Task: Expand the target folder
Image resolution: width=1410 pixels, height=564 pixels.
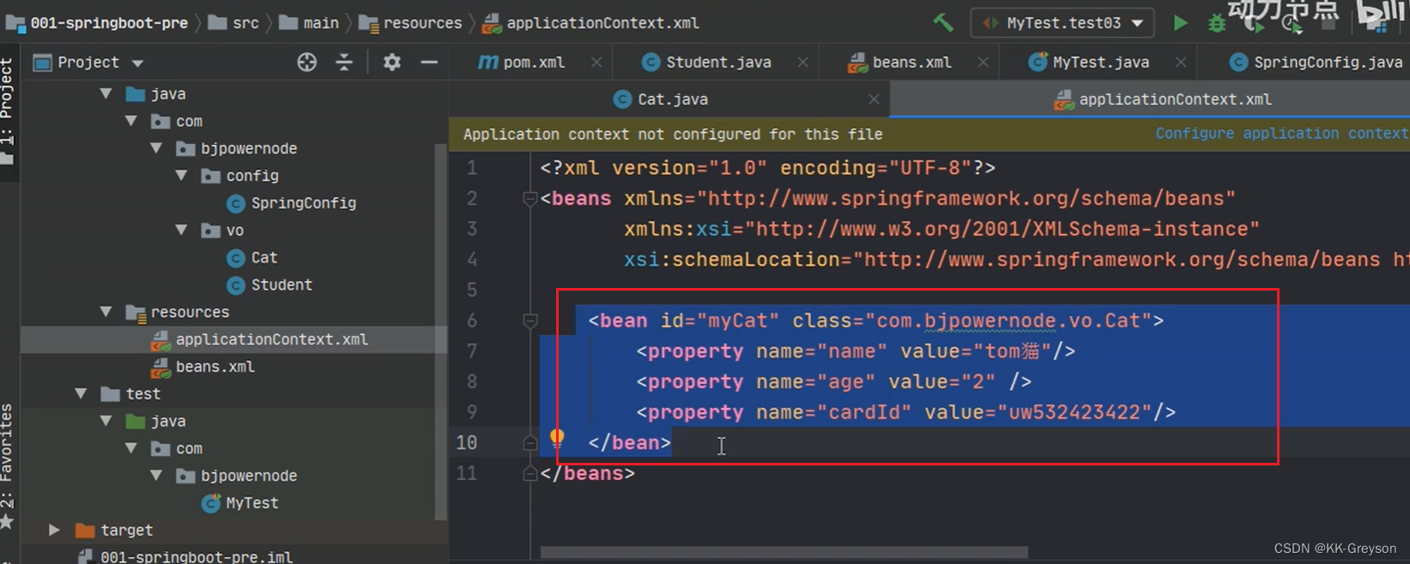Action: [54, 530]
